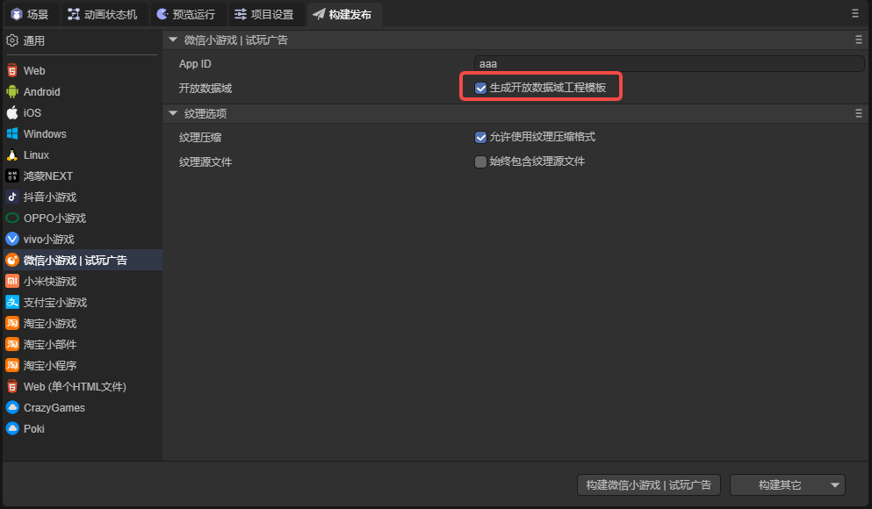This screenshot has height=509, width=872.
Task: Select the Android platform icon
Action: coord(12,92)
